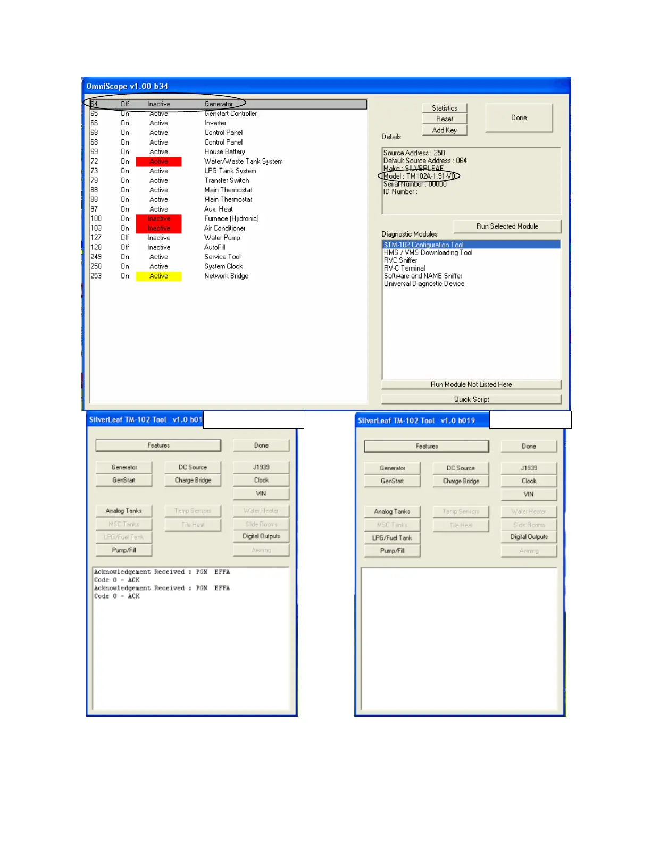Select the LPG Tank System row

[229, 171]
